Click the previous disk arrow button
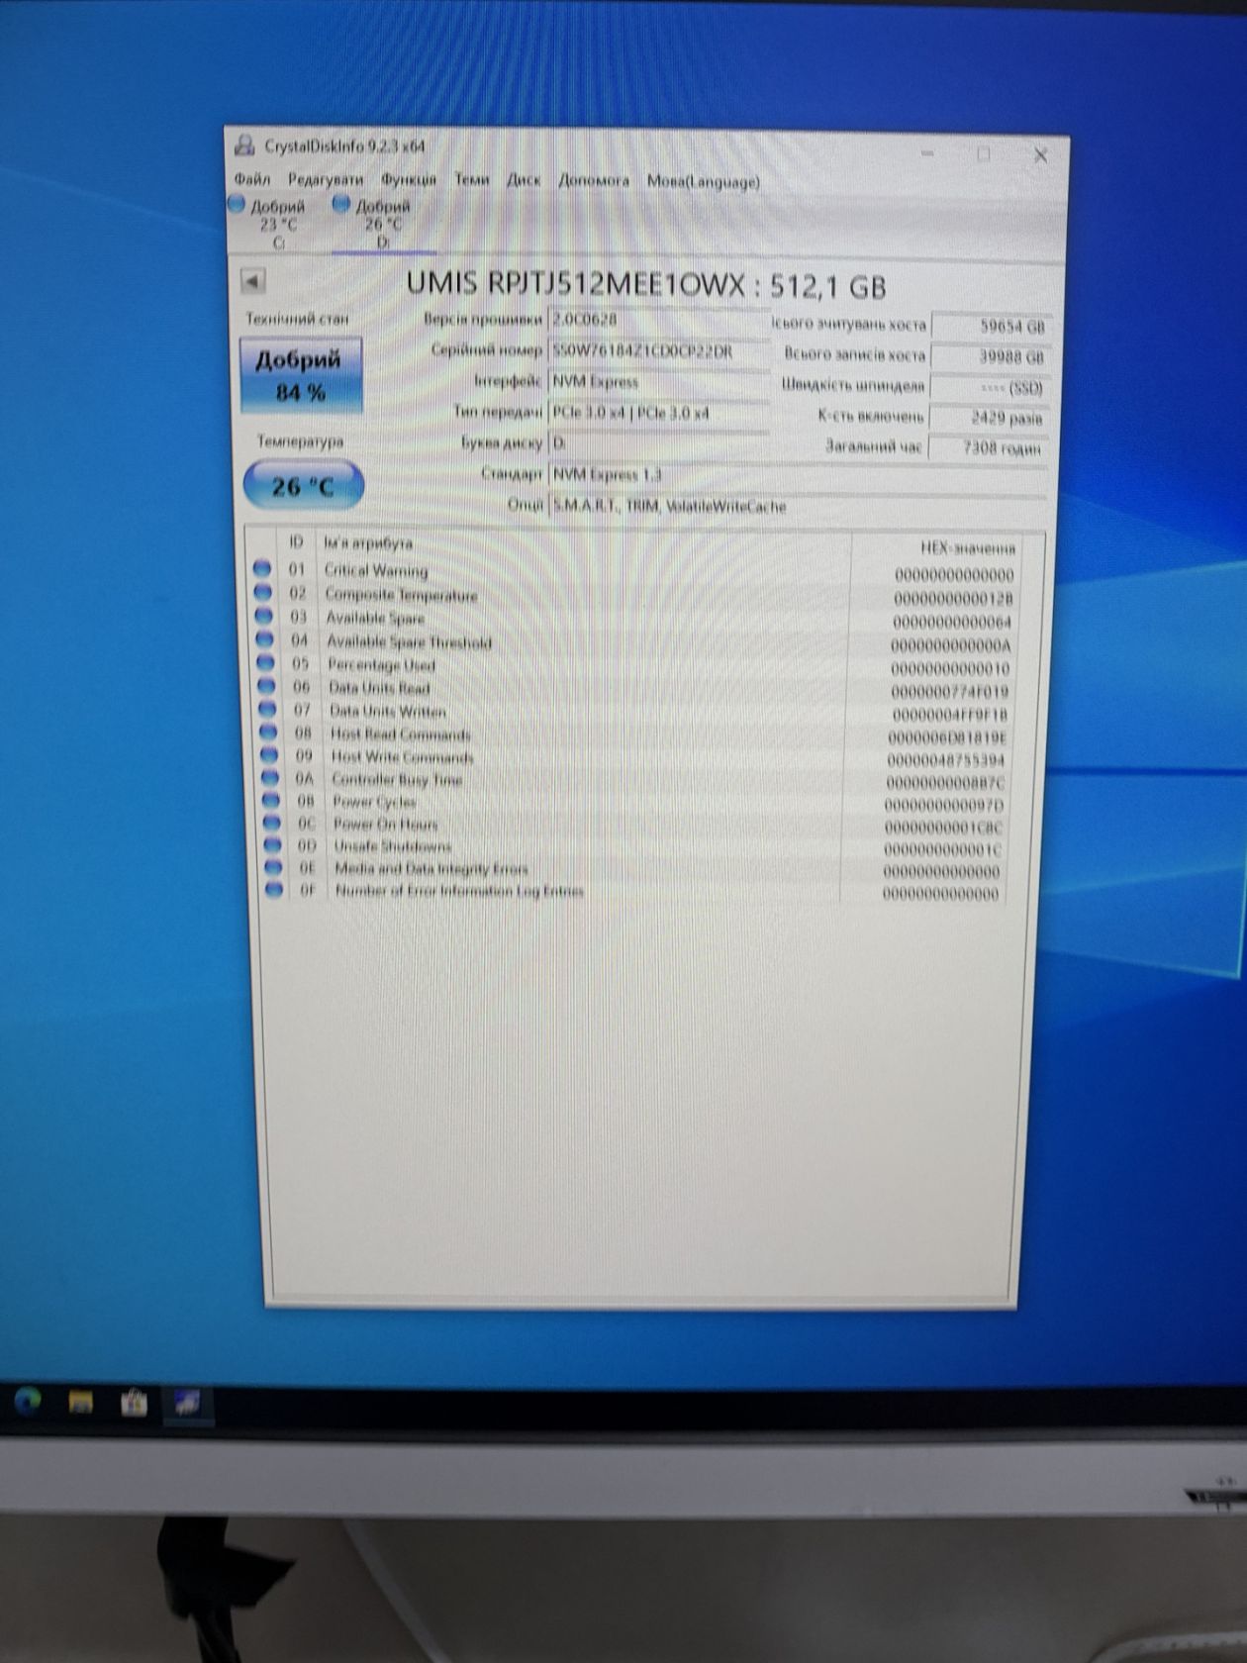This screenshot has width=1247, height=1663. (x=252, y=281)
